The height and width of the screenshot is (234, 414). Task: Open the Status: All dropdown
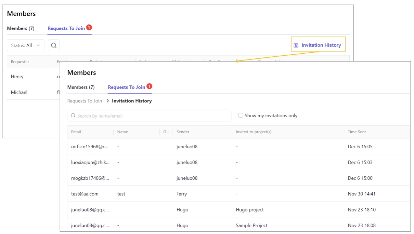pos(26,45)
